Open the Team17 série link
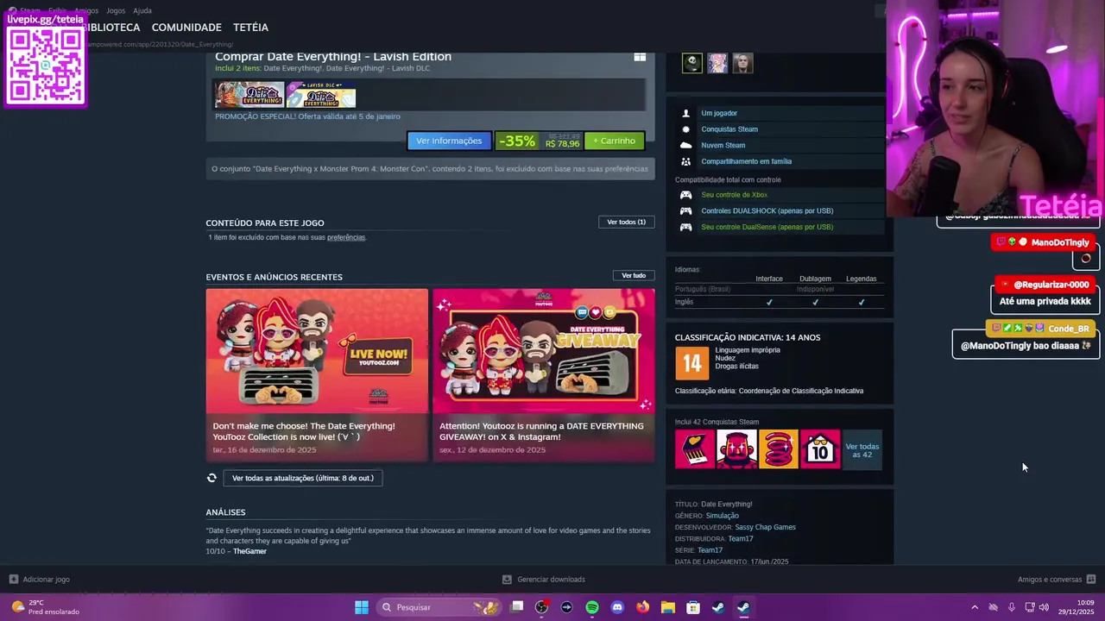 coord(710,550)
